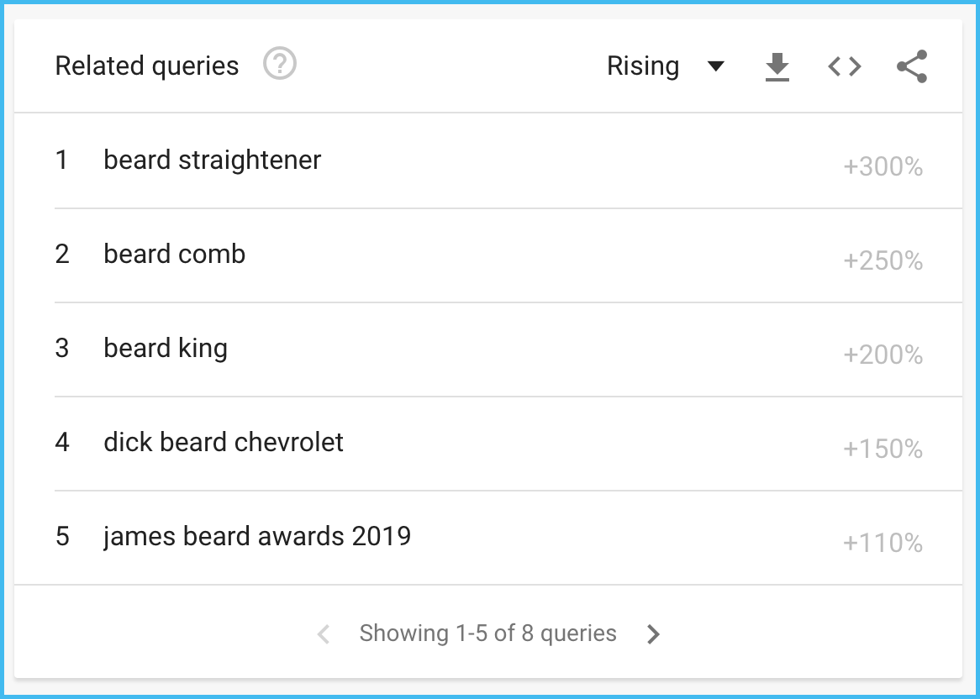Image resolution: width=980 pixels, height=699 pixels.
Task: Click the triangle arrow beside Rising
Action: coord(716,66)
